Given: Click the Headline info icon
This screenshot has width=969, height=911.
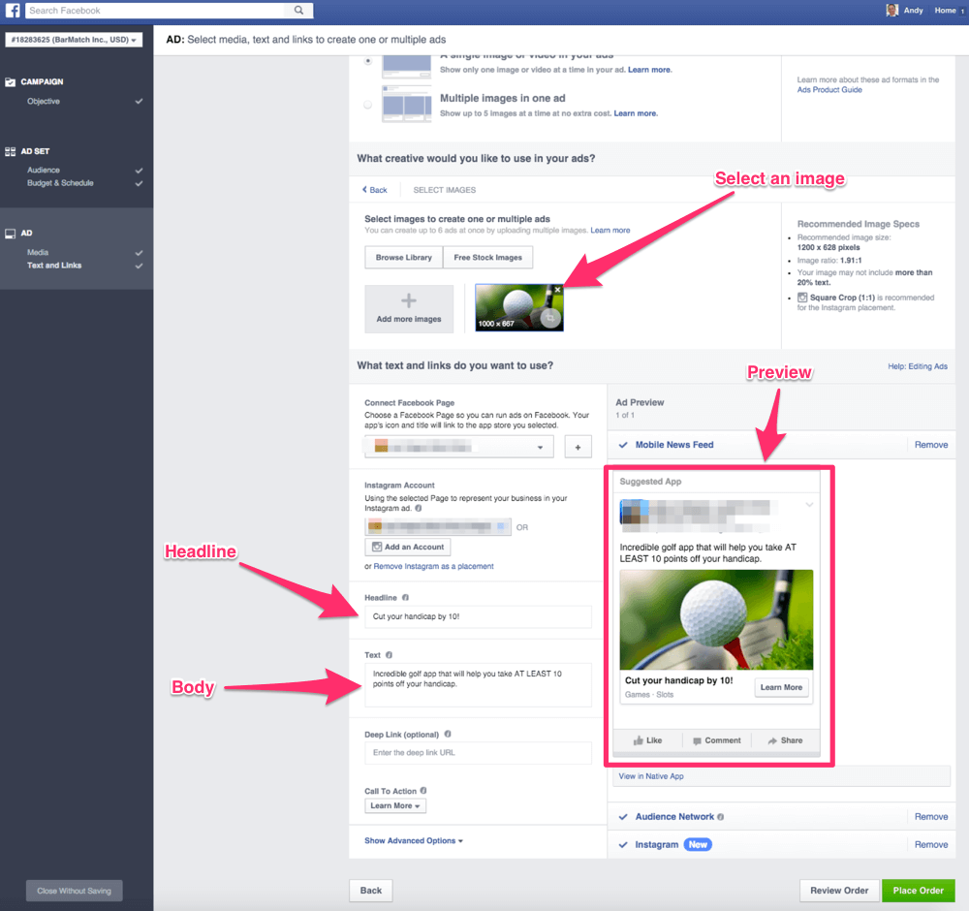Looking at the screenshot, I should 405,598.
